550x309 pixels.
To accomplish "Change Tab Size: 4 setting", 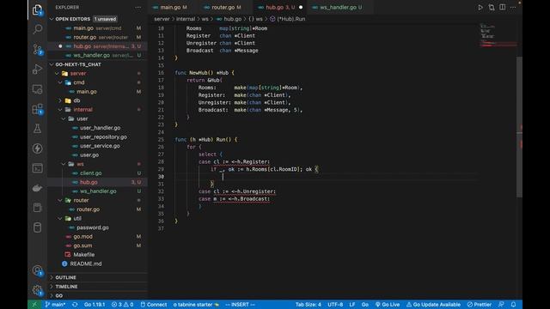I will click(308, 305).
